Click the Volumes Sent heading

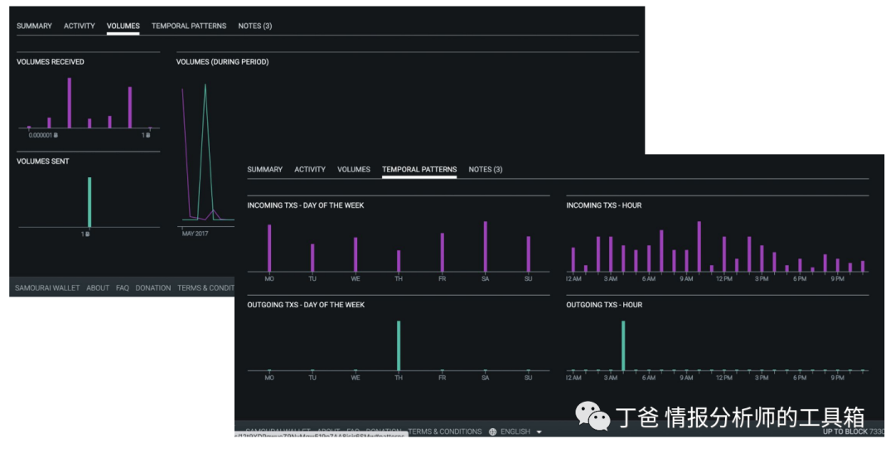coord(43,162)
